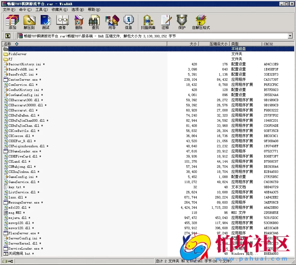
Task: Select the 解压到 (Extract To) icon
Action: 29,21
